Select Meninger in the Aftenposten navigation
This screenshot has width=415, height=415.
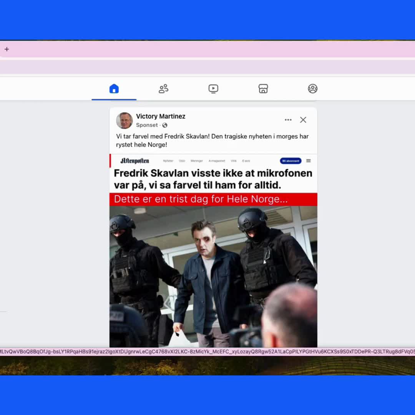[x=197, y=161]
